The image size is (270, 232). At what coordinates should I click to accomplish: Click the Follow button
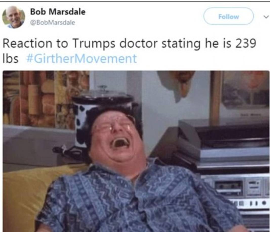coord(229,16)
